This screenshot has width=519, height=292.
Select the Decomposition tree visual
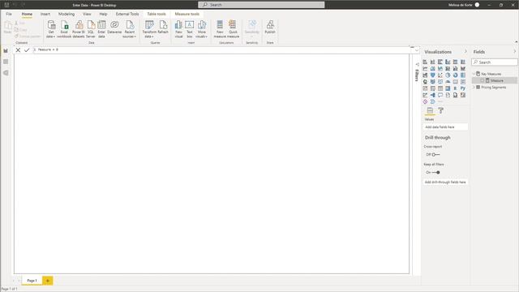[x=432, y=95]
